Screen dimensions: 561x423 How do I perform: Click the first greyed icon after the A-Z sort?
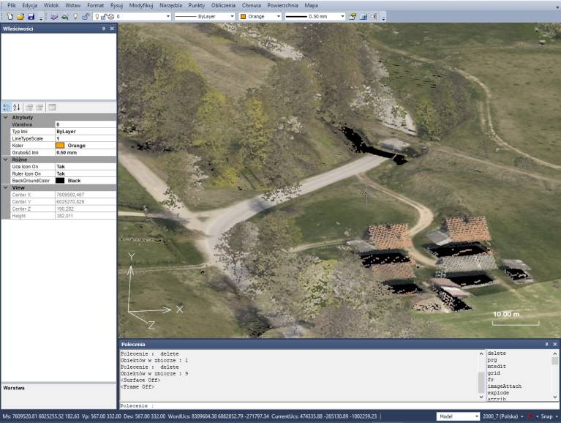(x=29, y=107)
